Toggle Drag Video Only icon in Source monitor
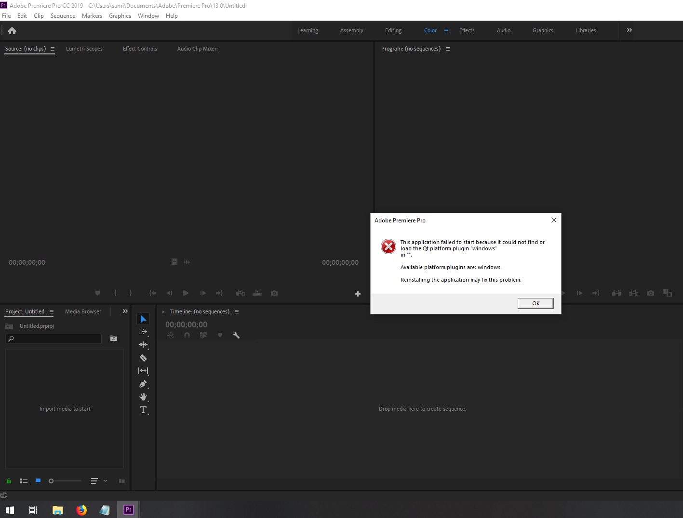Image resolution: width=683 pixels, height=518 pixels. [174, 262]
